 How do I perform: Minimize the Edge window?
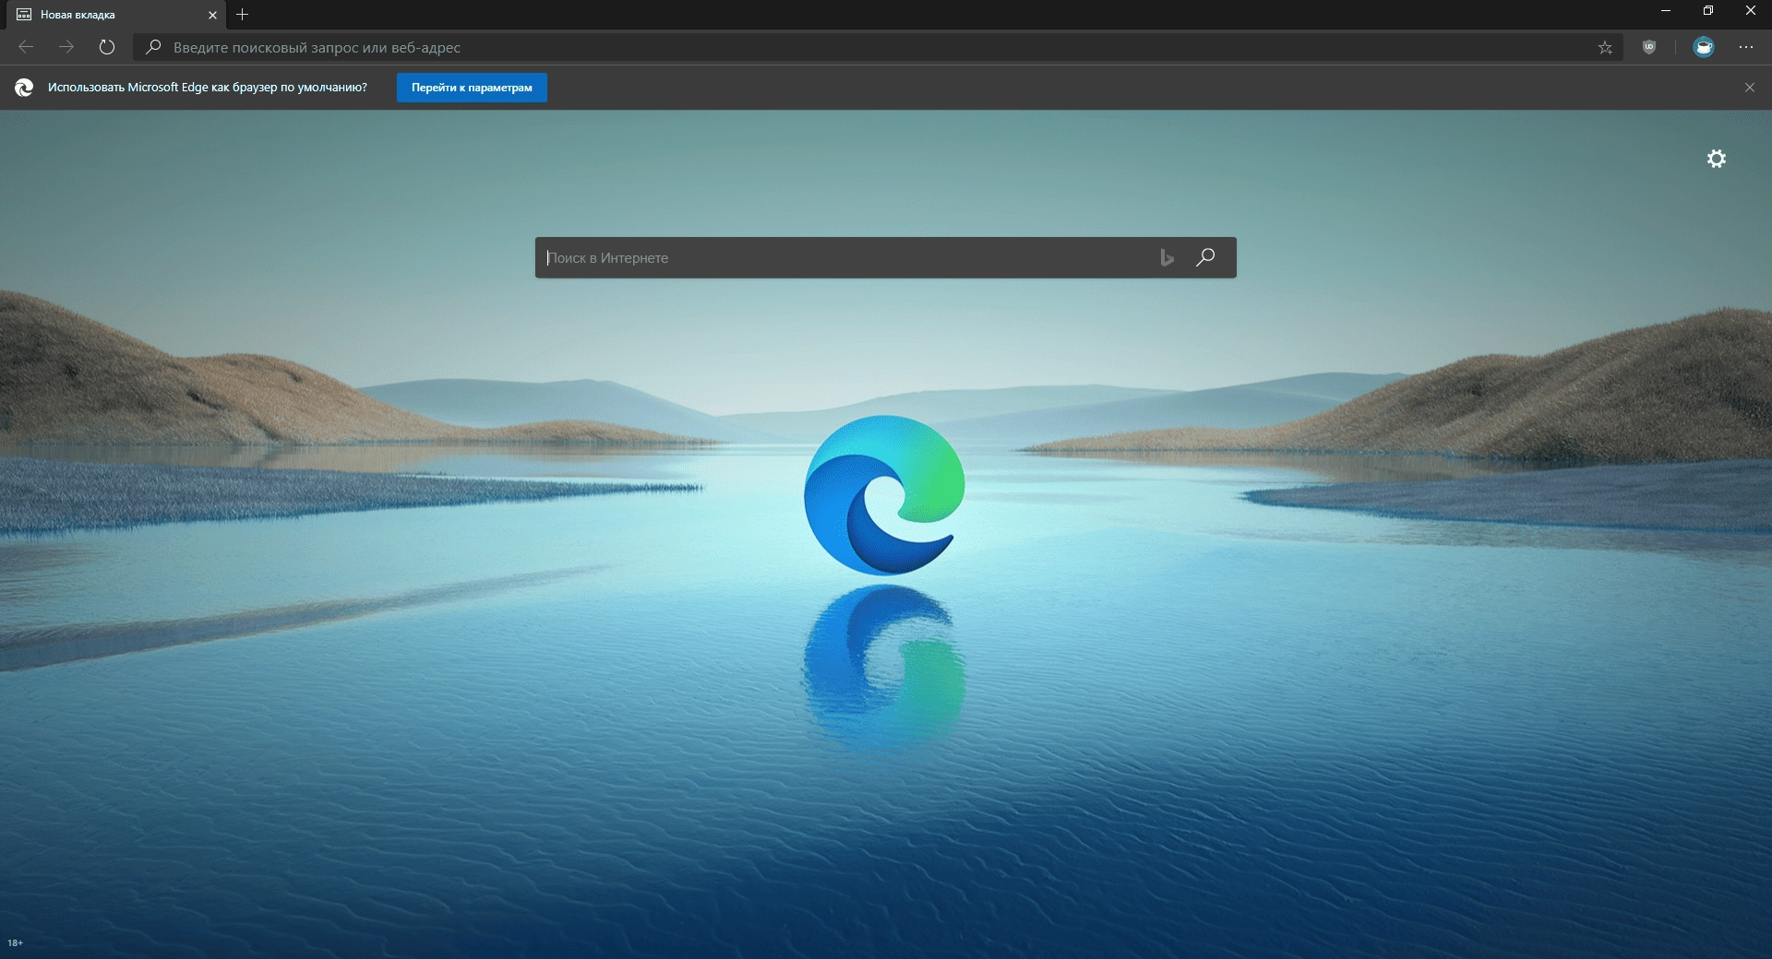pyautogui.click(x=1666, y=11)
